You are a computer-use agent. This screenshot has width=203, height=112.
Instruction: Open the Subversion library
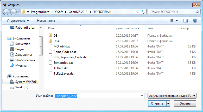pos(23,44)
